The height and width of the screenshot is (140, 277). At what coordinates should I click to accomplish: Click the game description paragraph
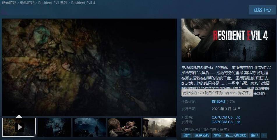pyautogui.click(x=226, y=81)
